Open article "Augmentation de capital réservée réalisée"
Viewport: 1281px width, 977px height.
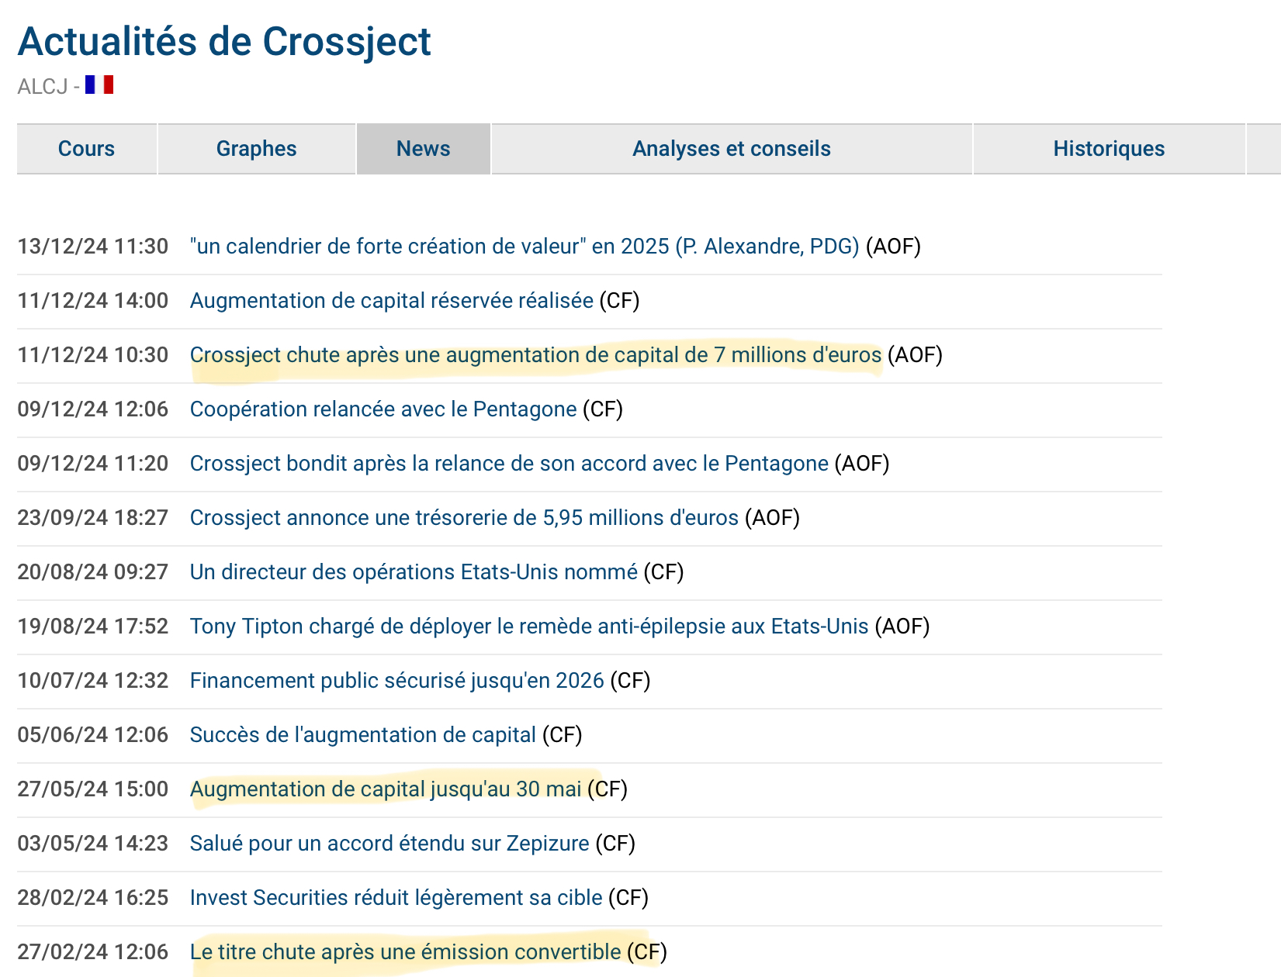coord(392,301)
